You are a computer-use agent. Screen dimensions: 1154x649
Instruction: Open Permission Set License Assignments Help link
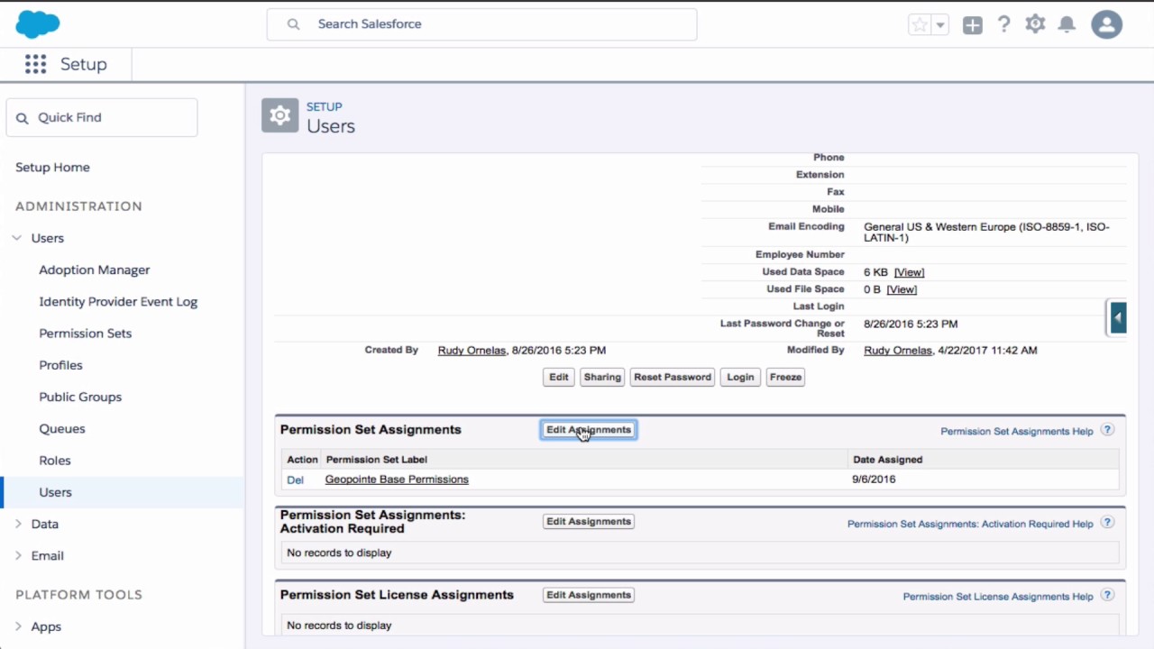pos(998,597)
